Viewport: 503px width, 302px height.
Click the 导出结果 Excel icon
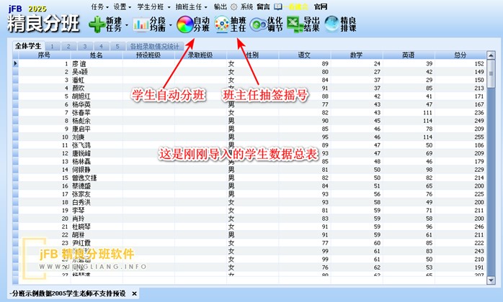pyautogui.click(x=294, y=24)
